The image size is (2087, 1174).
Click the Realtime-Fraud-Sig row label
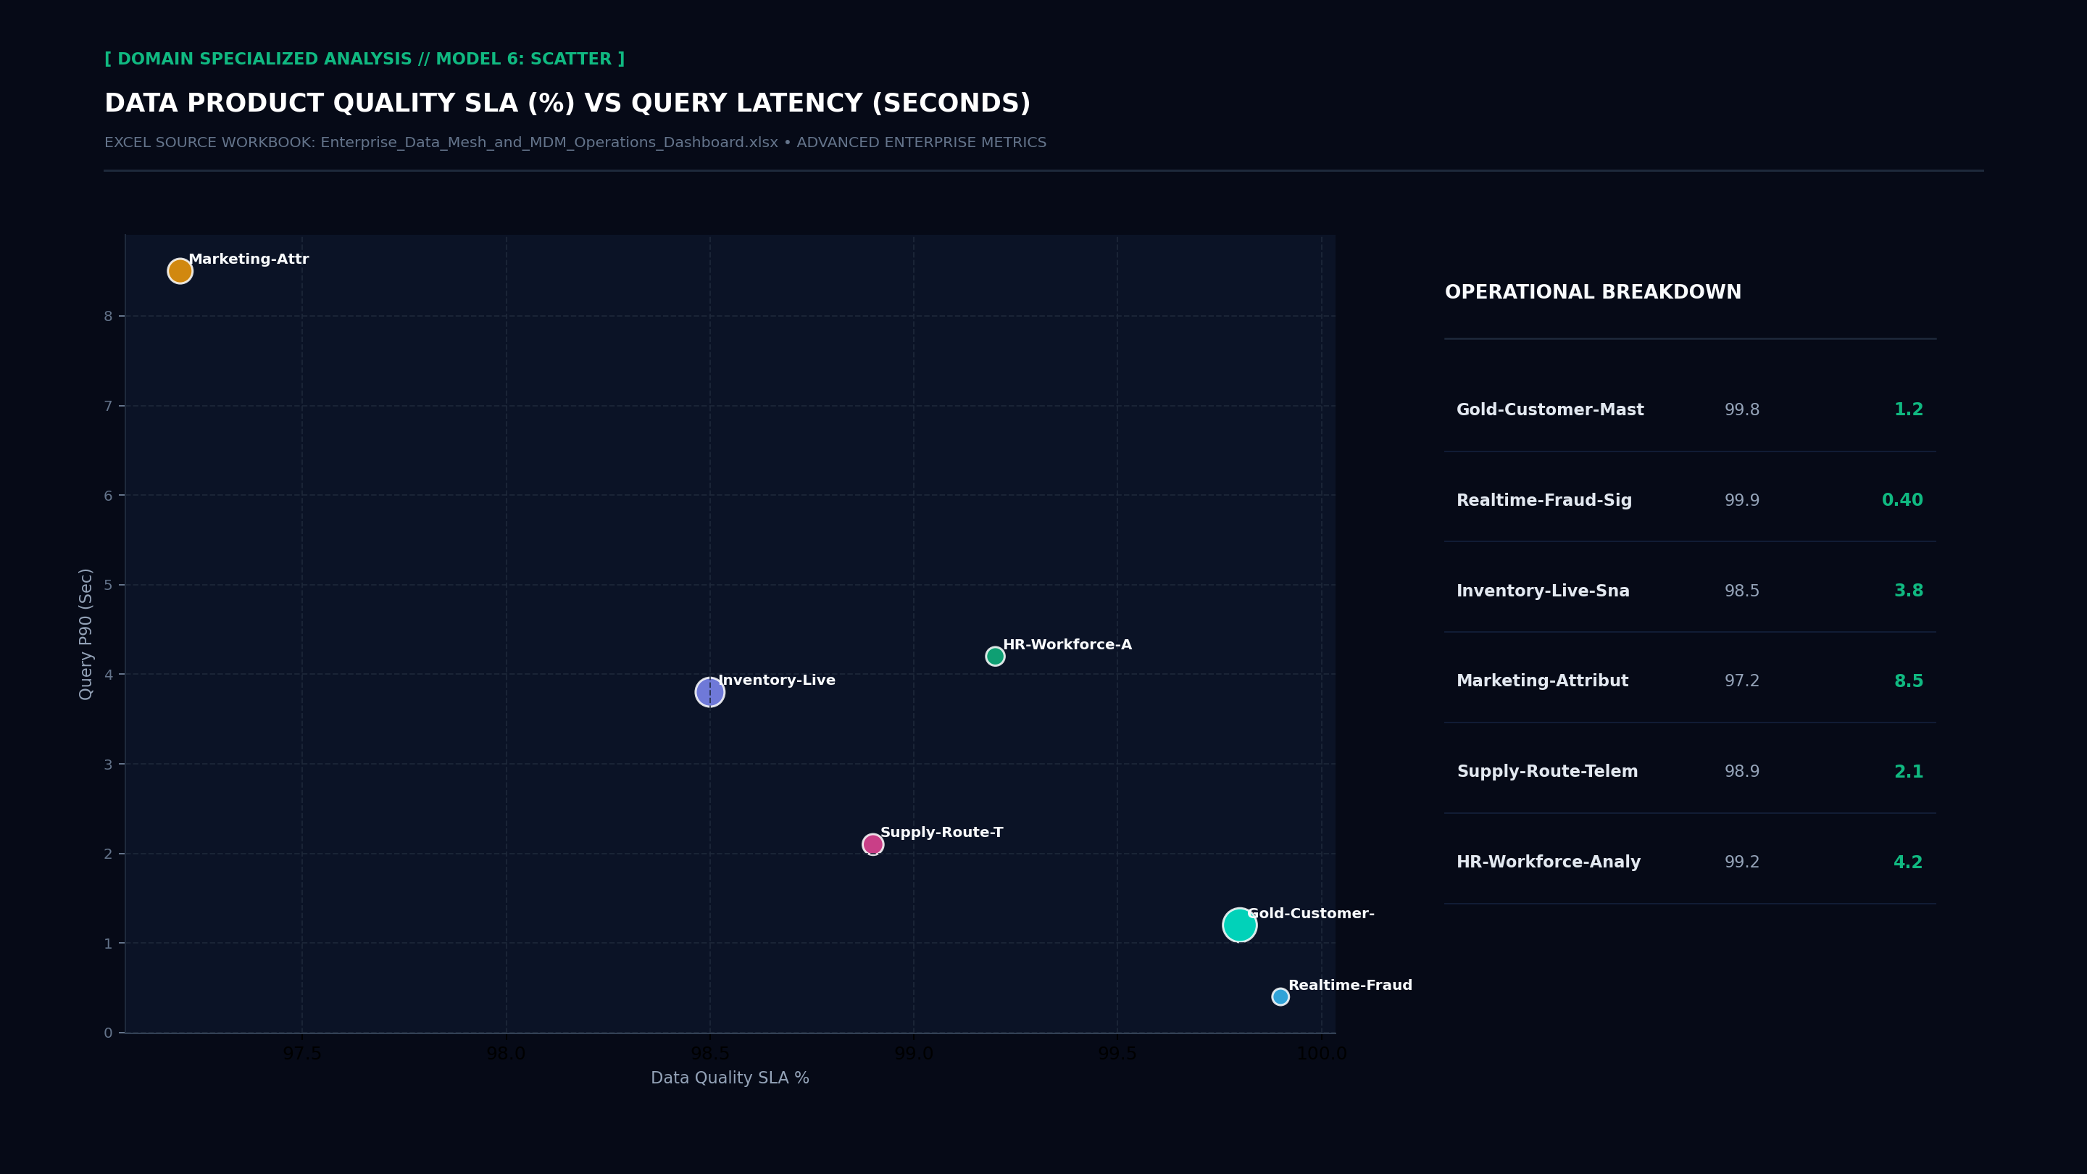[1544, 501]
